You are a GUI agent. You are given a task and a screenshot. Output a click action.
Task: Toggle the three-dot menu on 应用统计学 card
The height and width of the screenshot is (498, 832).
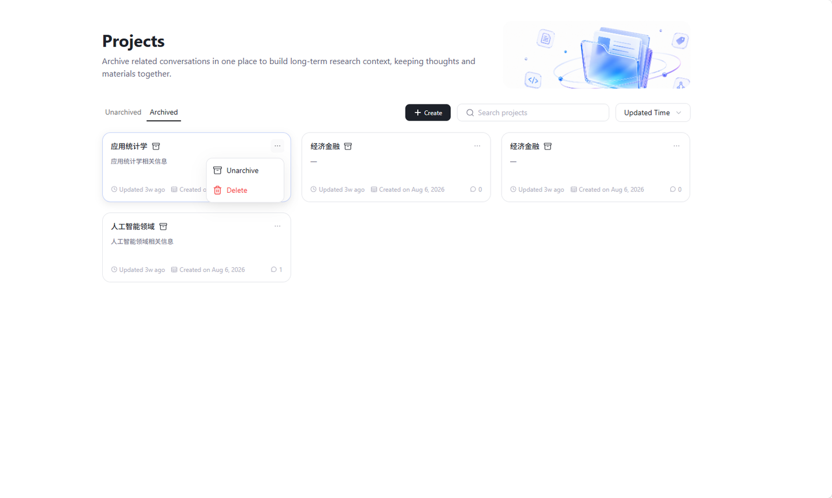(277, 146)
